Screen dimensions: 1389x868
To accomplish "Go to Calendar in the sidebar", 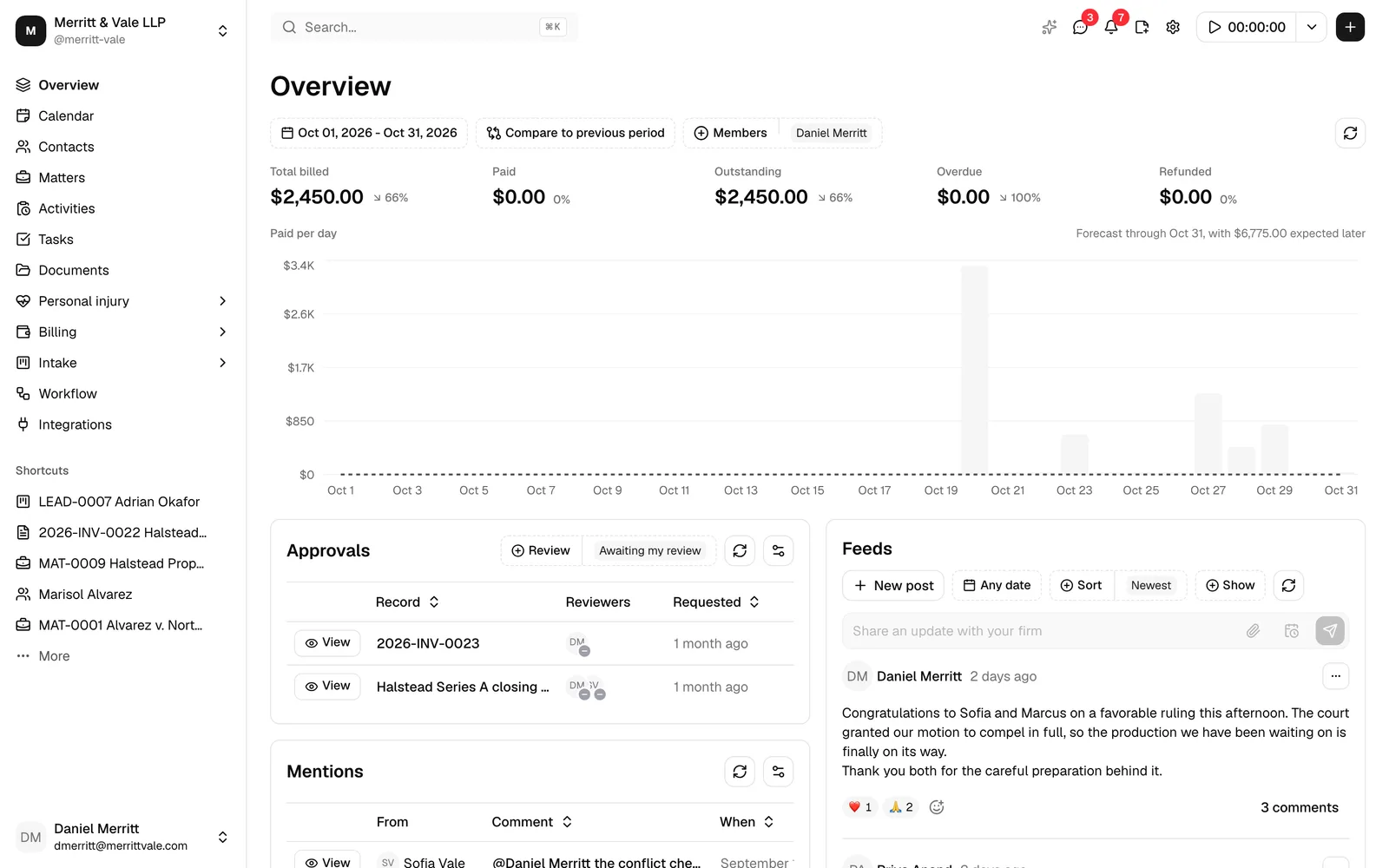I will click(122, 115).
